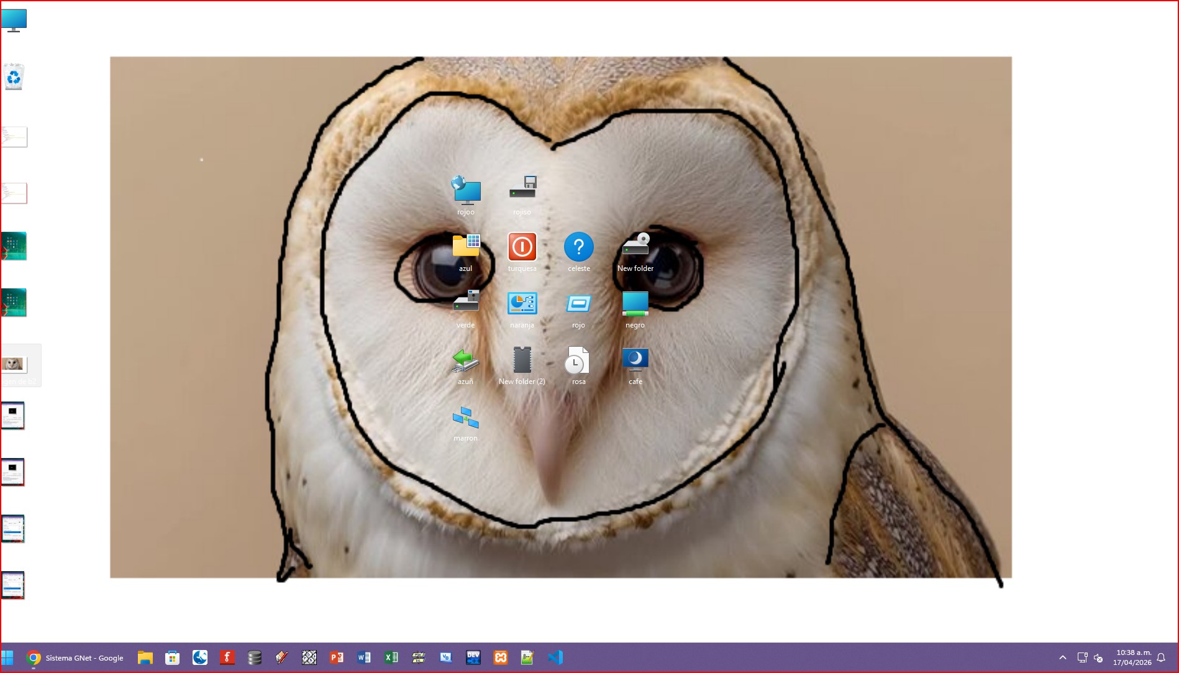Open Excel from the taskbar
Viewport: 1179px width, 673px height.
click(x=391, y=657)
